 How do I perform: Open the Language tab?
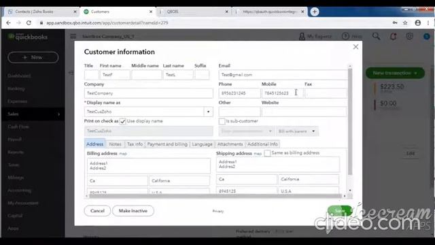coord(202,144)
